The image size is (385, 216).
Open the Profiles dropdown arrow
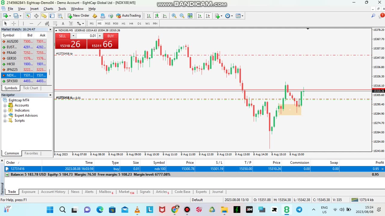[20, 16]
